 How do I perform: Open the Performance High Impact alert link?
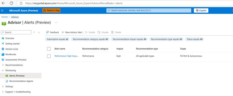pos(66,56)
